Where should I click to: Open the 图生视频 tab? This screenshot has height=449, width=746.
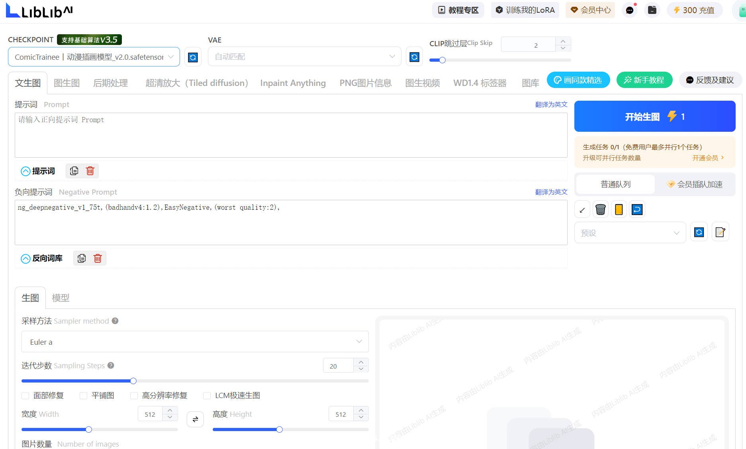tap(423, 83)
